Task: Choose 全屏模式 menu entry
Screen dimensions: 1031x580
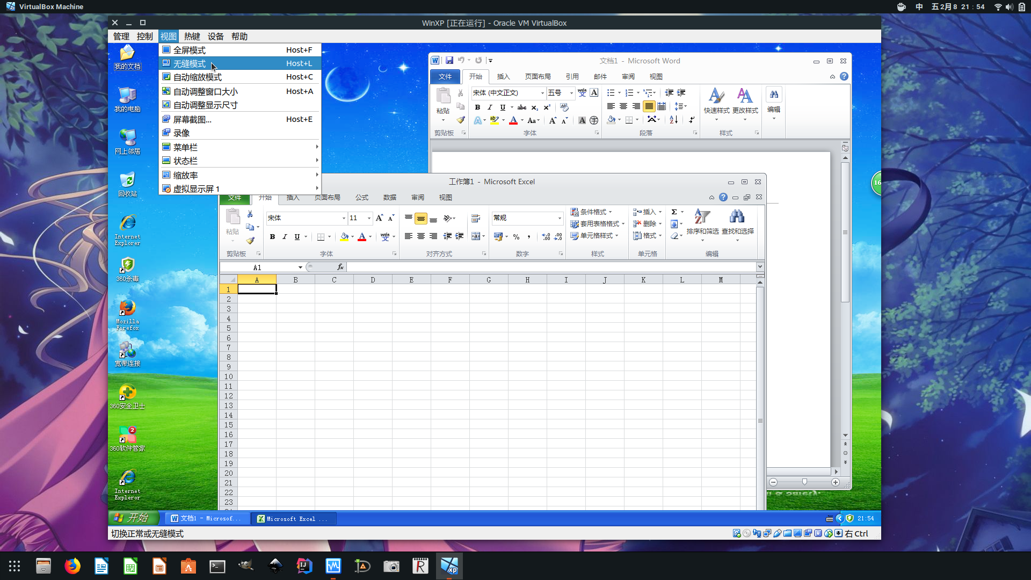Action: pos(239,50)
